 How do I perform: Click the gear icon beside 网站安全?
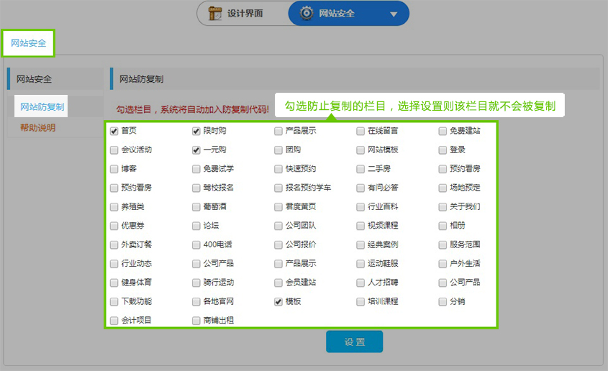pyautogui.click(x=307, y=13)
